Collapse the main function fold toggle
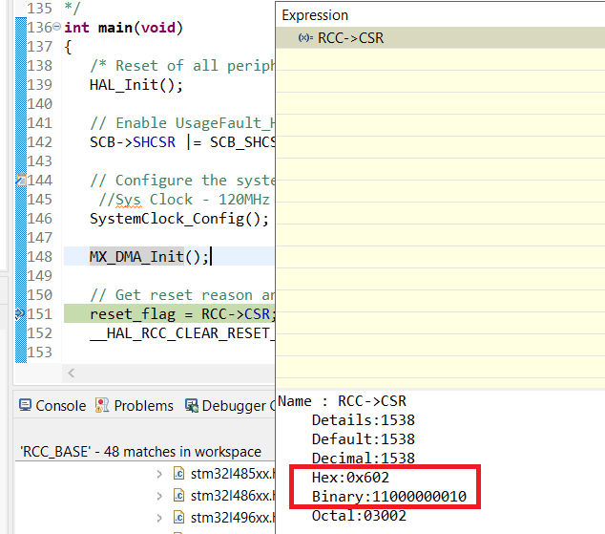This screenshot has height=534, width=605. [x=56, y=28]
